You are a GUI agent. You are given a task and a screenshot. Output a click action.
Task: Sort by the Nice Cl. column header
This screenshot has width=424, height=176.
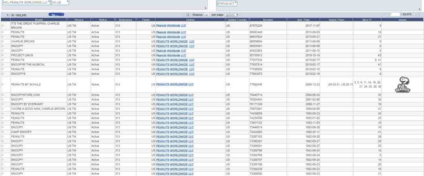pyautogui.click(x=367, y=20)
